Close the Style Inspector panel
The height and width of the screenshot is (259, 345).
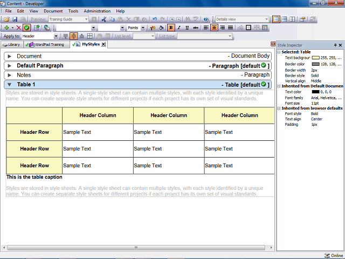coord(340,45)
